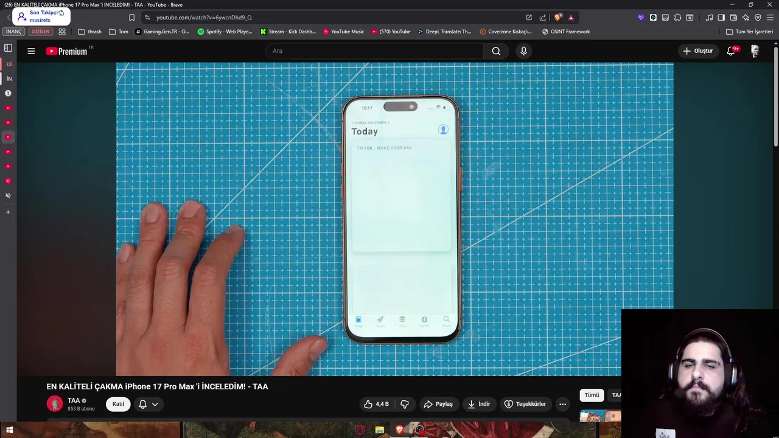
Task: Open the Windows Start button
Action: pos(9,430)
